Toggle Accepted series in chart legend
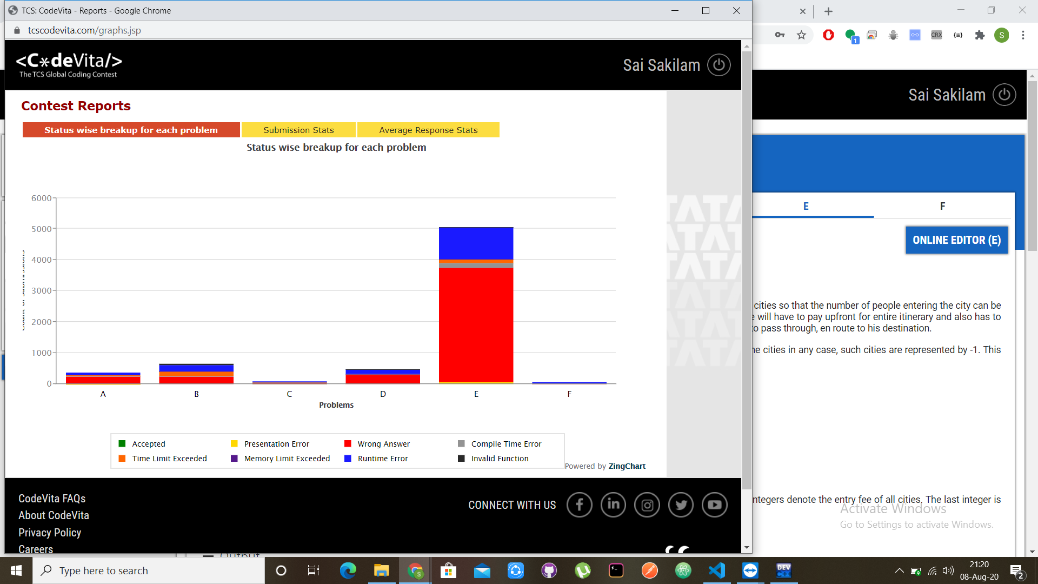The height and width of the screenshot is (584, 1038). (148, 444)
